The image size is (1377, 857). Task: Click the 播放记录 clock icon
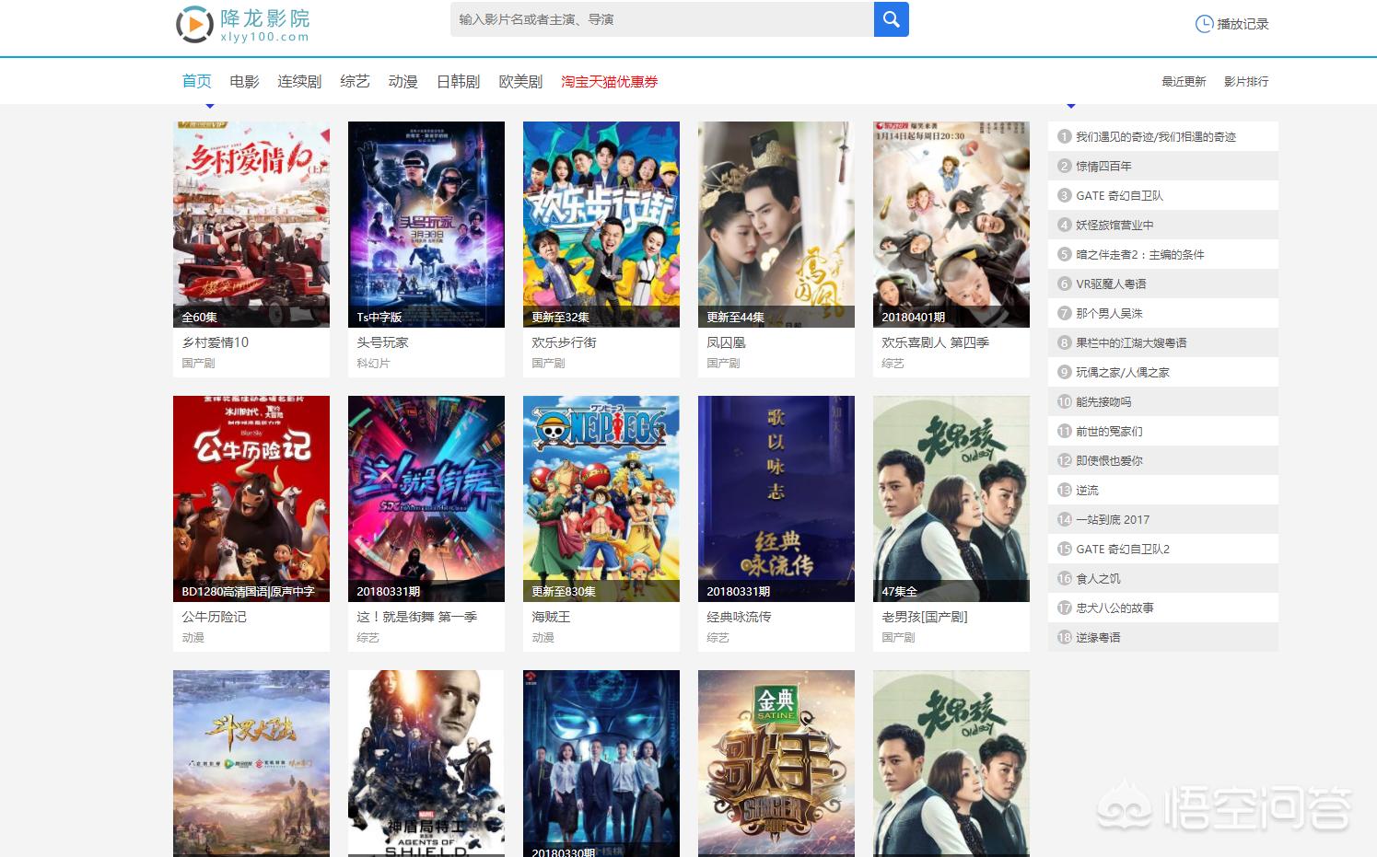pyautogui.click(x=1204, y=24)
